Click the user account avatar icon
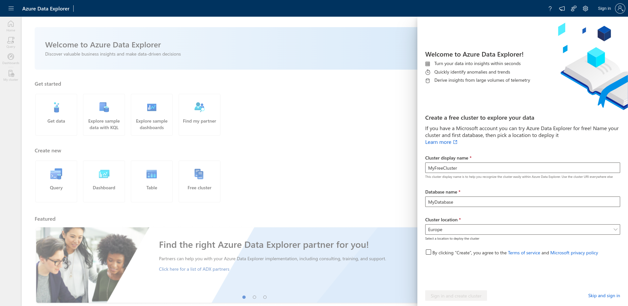 (x=620, y=8)
